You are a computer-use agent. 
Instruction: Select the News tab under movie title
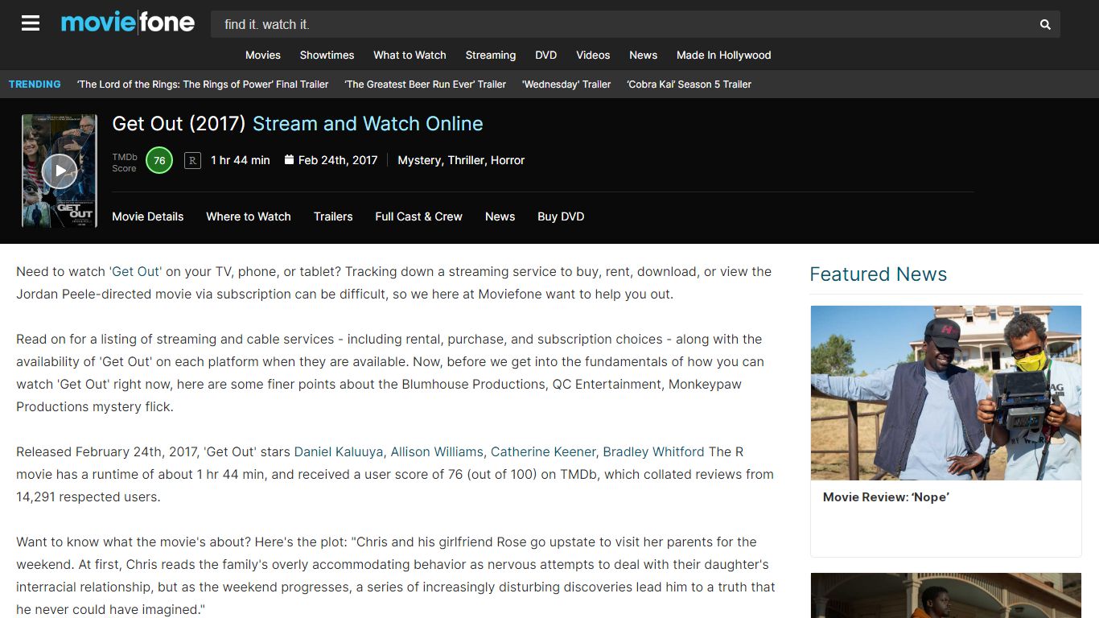pos(500,216)
